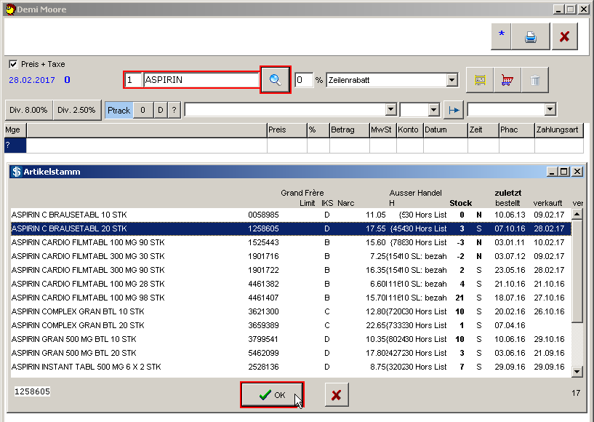Click the D button next to Ptrack
The width and height of the screenshot is (594, 422).
[x=161, y=111]
